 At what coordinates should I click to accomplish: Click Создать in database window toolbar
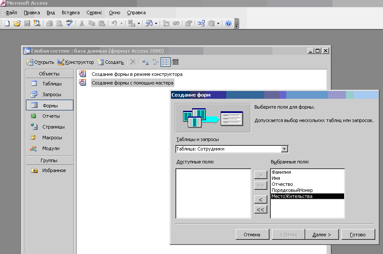[111, 62]
